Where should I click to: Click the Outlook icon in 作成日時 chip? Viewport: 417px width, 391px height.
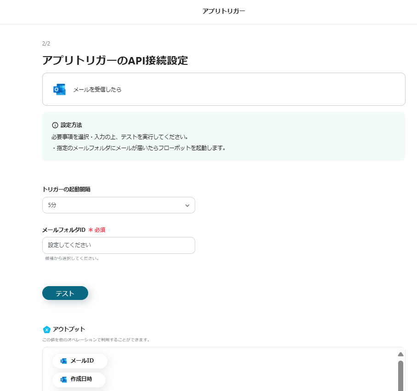pyautogui.click(x=63, y=379)
